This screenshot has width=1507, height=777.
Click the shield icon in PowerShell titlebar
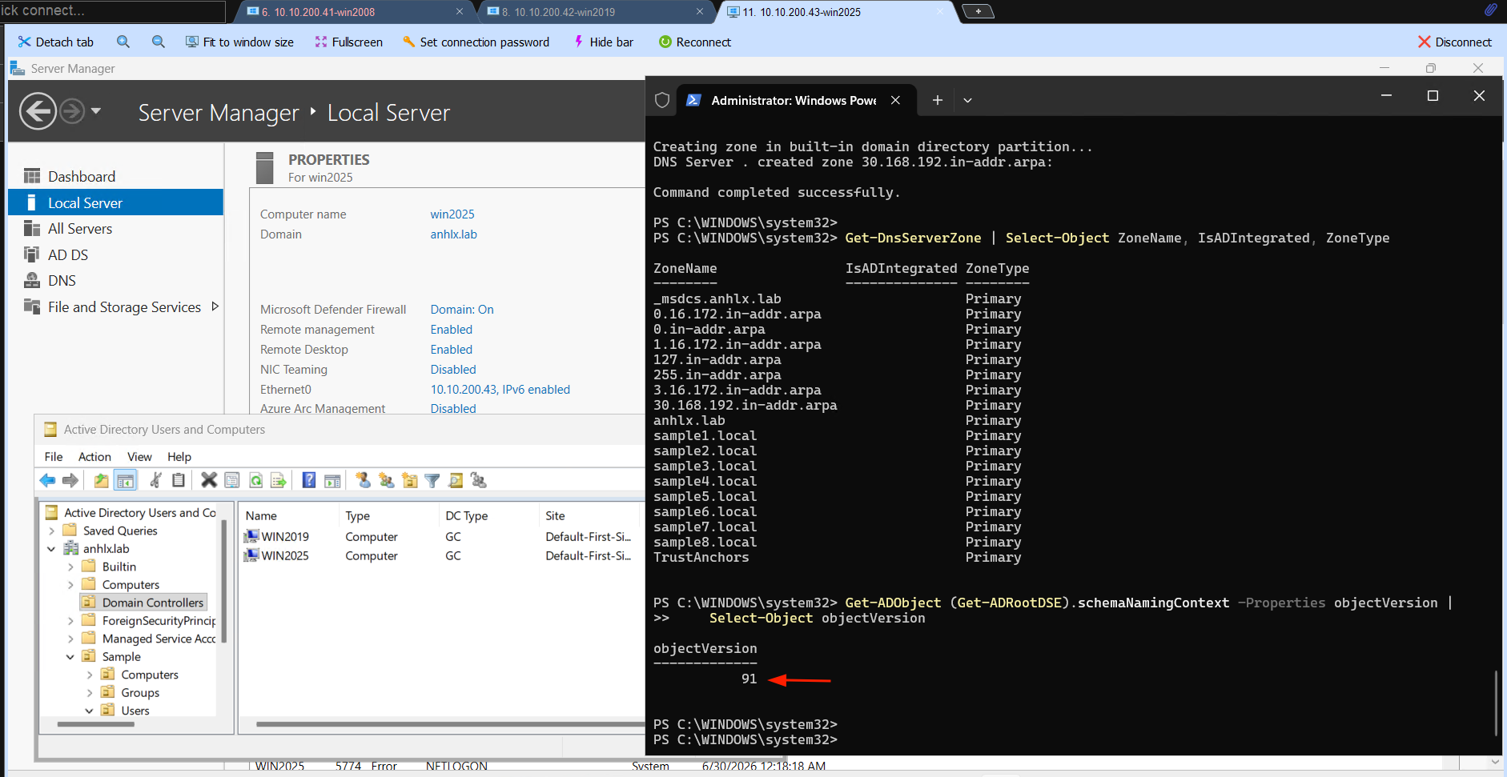[x=662, y=100]
